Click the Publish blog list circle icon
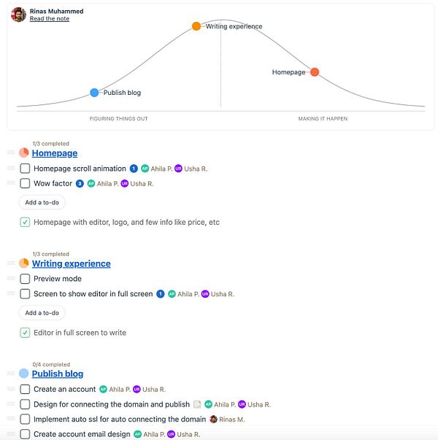This screenshot has height=440, width=438. click(x=24, y=374)
